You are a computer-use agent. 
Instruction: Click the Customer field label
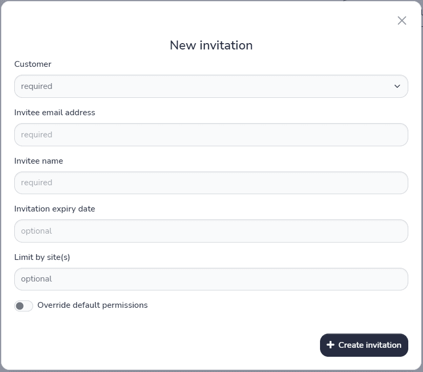33,64
